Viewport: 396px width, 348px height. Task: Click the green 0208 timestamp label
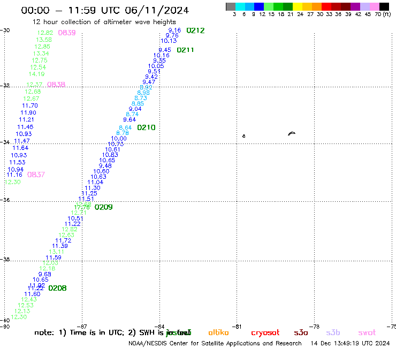(x=57, y=288)
